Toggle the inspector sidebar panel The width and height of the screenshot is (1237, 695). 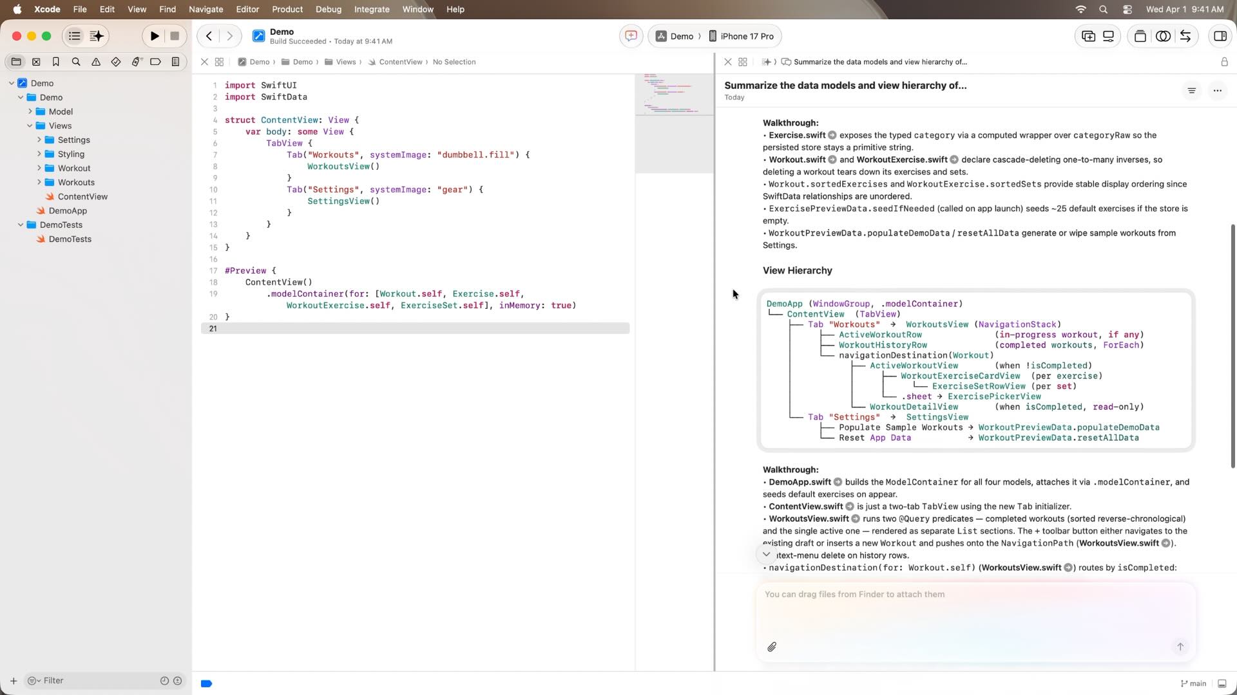point(1220,36)
